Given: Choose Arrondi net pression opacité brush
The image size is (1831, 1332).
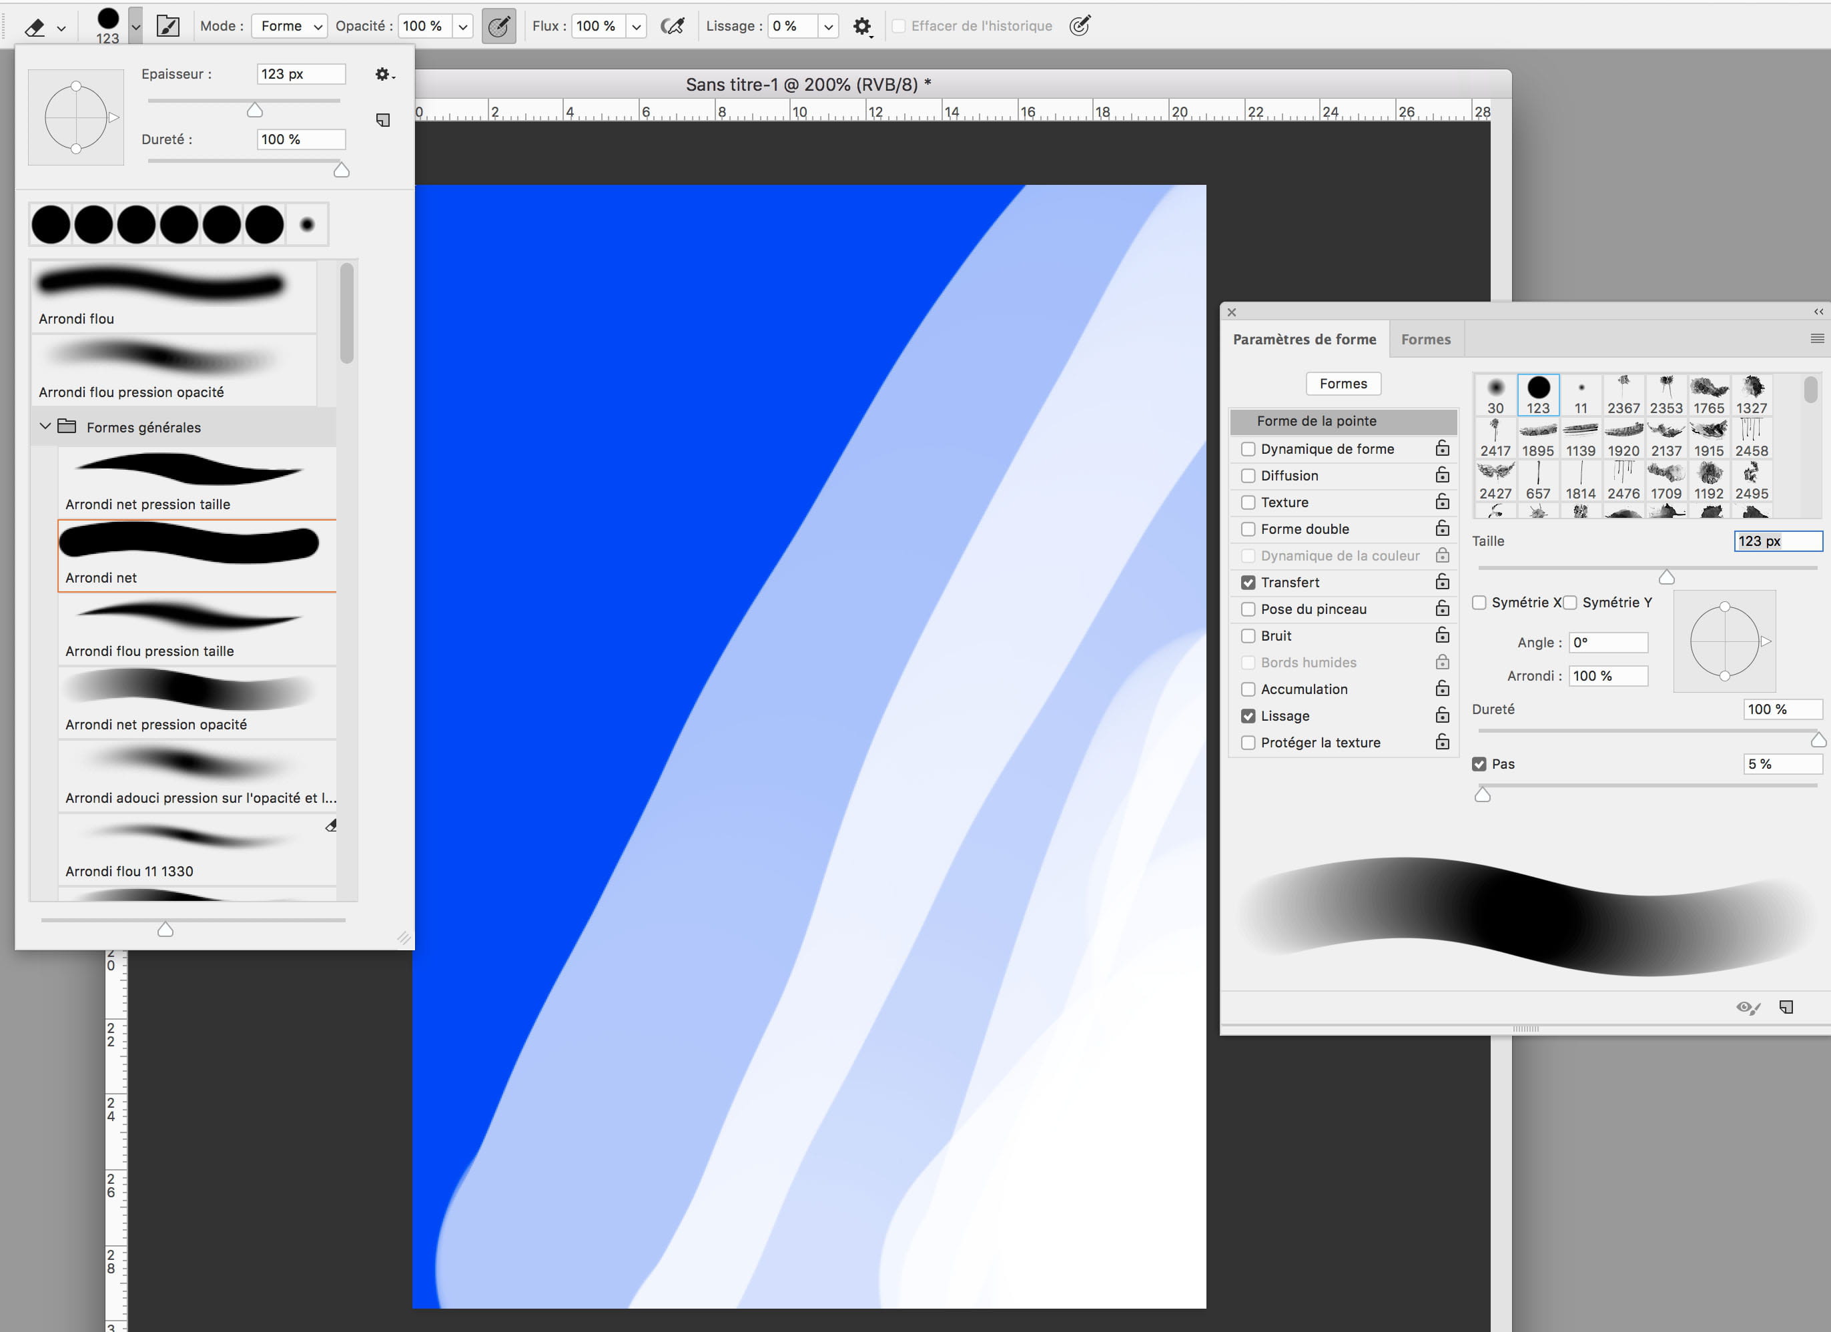Looking at the screenshot, I should tap(197, 702).
